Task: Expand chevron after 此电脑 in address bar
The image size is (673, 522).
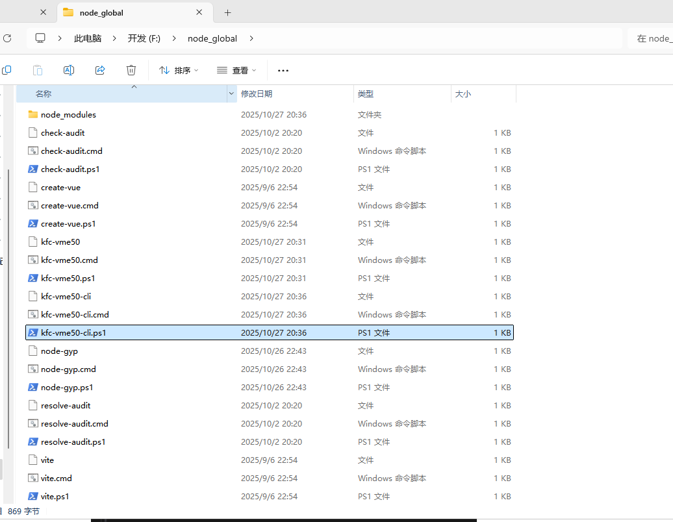Action: 114,38
